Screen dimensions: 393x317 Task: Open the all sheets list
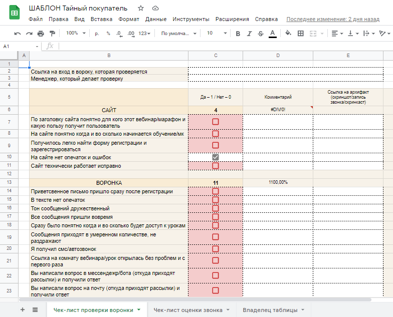coord(35,309)
